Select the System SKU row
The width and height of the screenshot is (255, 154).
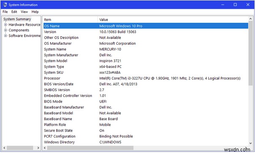146,73
